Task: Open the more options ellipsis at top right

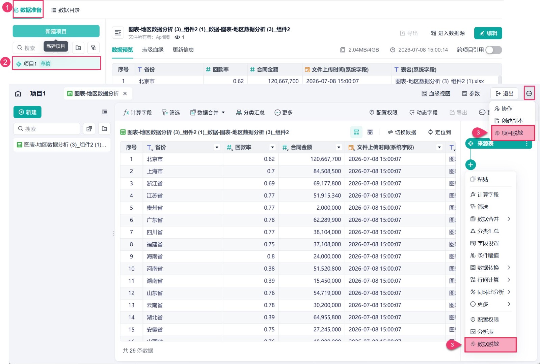Action: coord(529,93)
